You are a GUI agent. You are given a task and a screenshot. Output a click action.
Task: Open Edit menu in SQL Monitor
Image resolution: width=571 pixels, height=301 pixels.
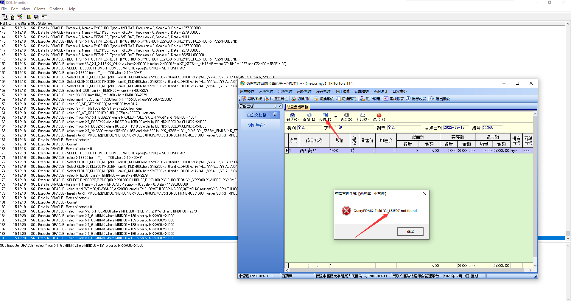click(x=14, y=9)
